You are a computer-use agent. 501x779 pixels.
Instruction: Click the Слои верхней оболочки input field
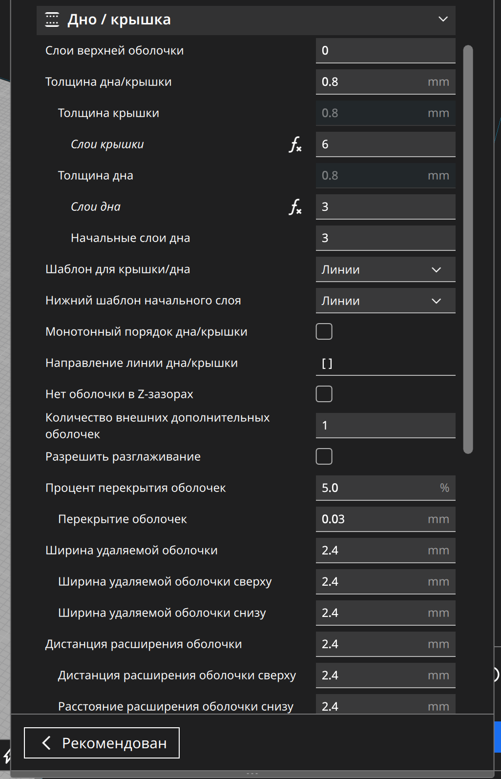[386, 51]
